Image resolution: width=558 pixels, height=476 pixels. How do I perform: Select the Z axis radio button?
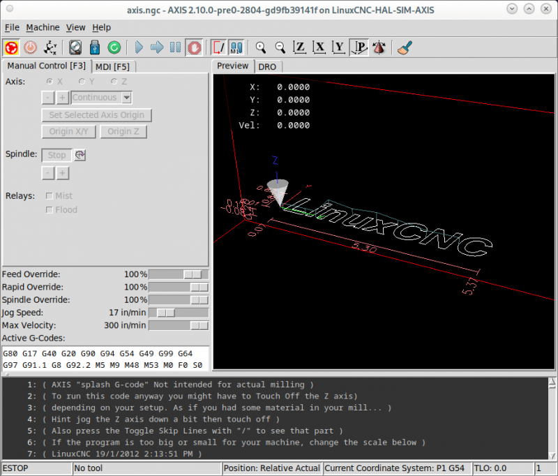[x=114, y=82]
